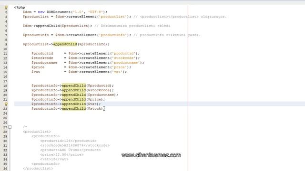
Task: Click the '$vat' variable declaration on line 15
Action: 36,72
